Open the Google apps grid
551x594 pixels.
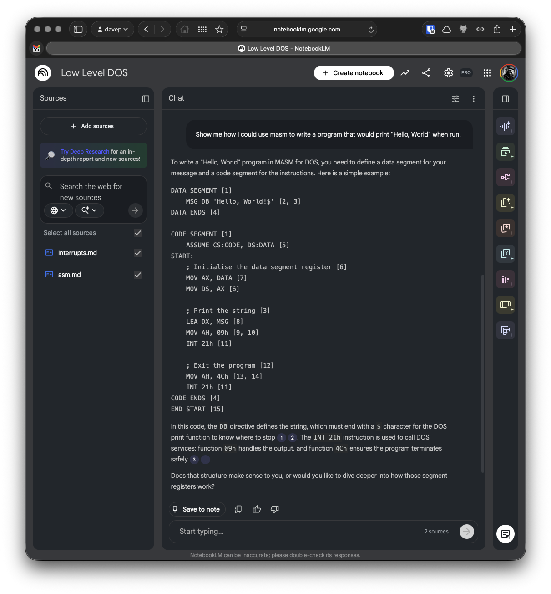pyautogui.click(x=487, y=73)
